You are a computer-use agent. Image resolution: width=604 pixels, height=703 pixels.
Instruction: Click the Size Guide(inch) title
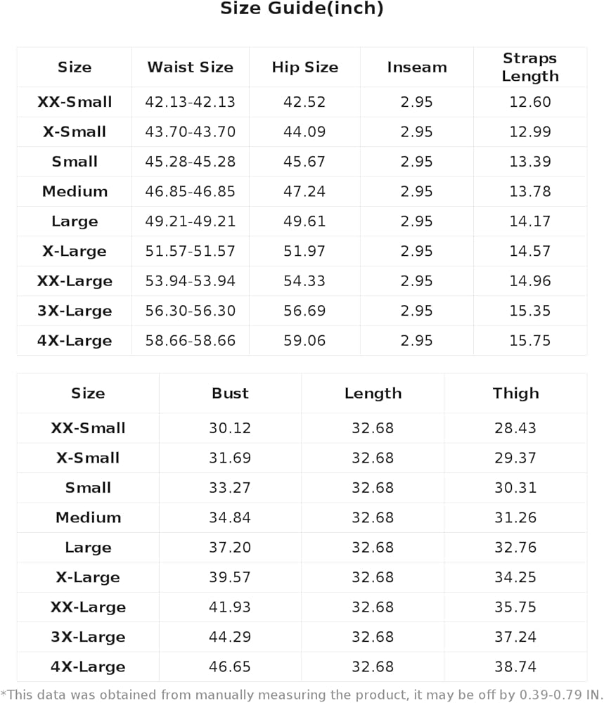pos(302,8)
